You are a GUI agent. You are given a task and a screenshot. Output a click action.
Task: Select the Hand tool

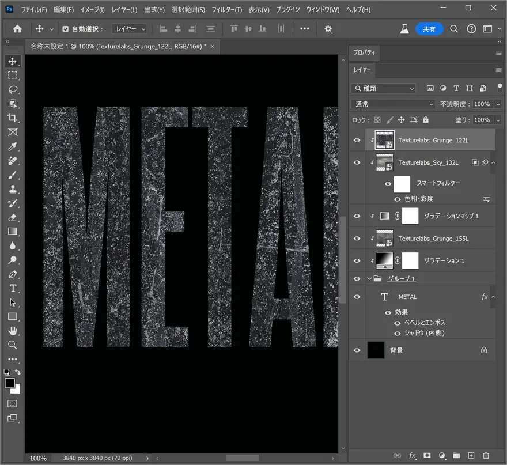coord(13,331)
